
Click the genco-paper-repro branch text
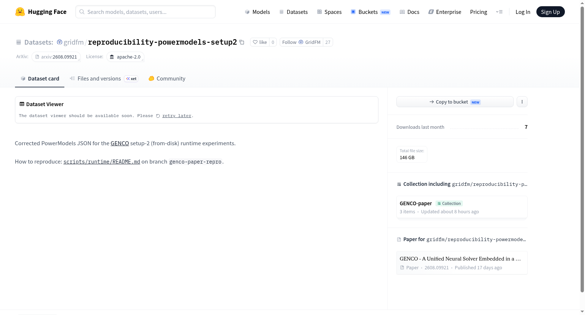pos(195,162)
